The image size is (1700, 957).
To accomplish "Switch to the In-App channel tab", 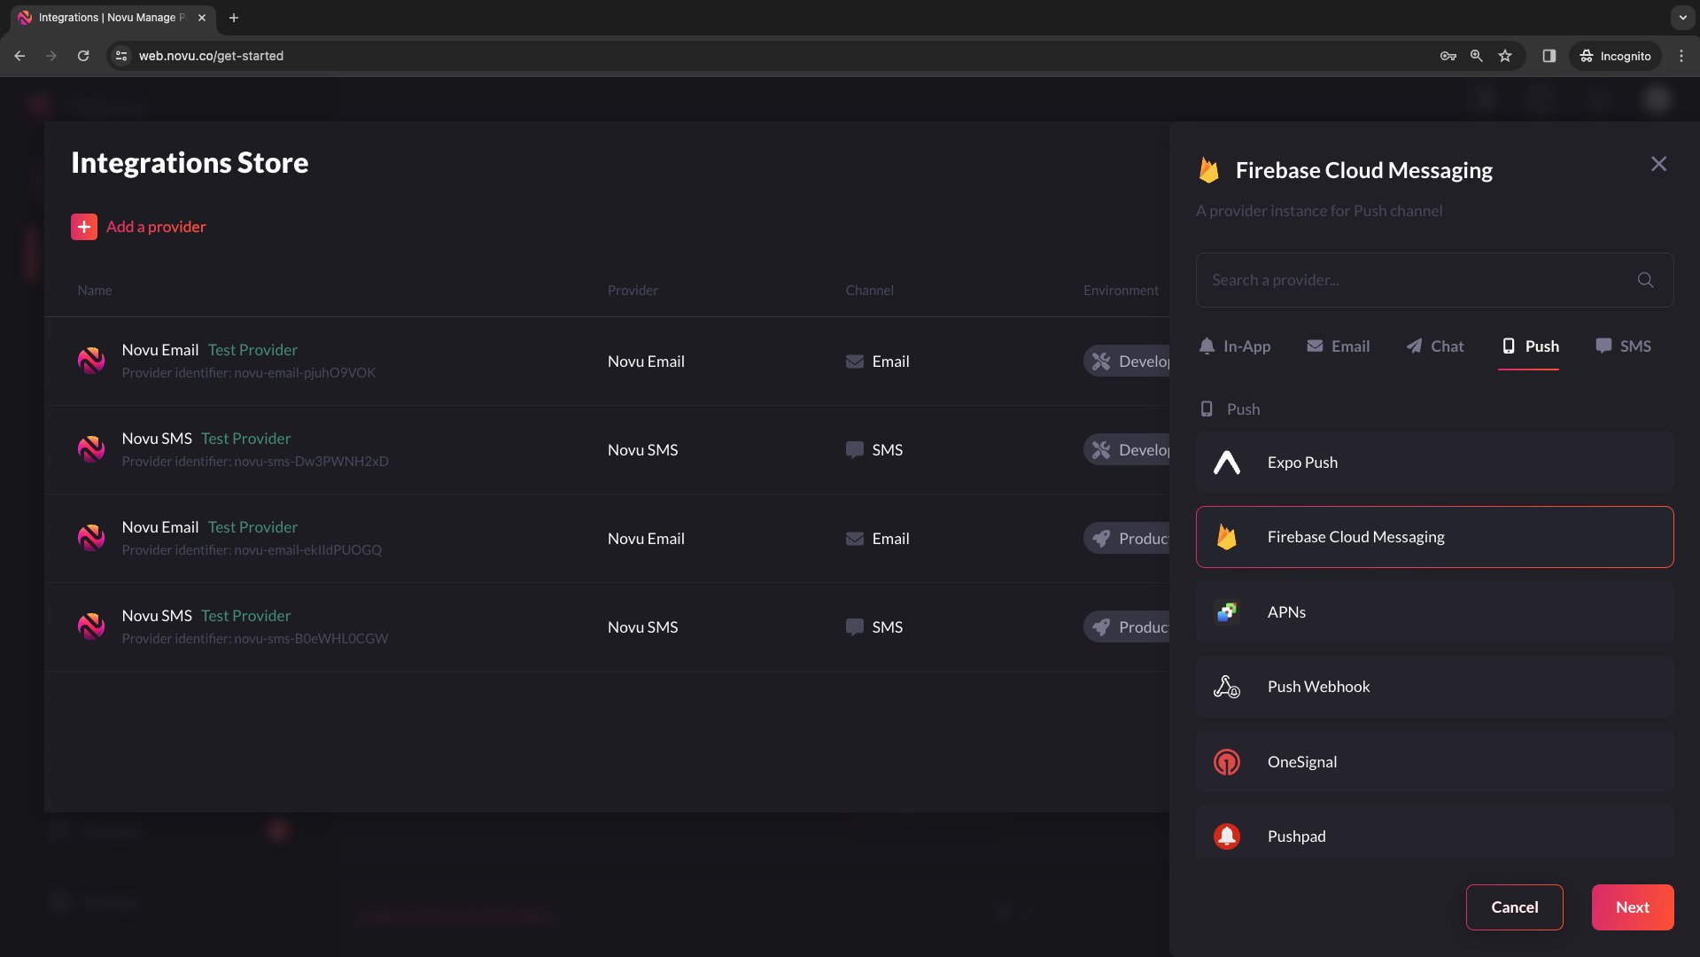I will 1234,346.
